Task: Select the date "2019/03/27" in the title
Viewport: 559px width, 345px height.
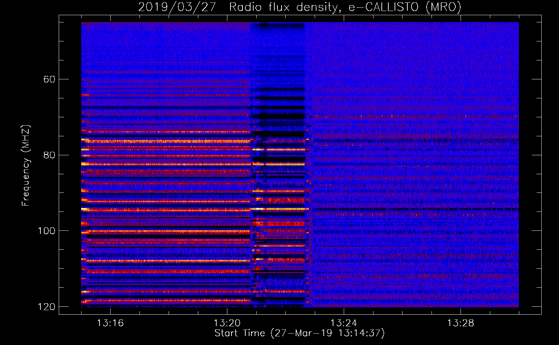Action: click(177, 7)
